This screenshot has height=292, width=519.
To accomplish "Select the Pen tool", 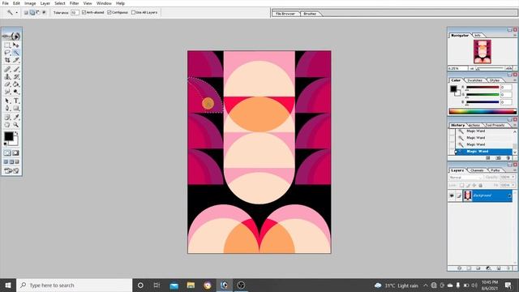I will click(x=7, y=108).
